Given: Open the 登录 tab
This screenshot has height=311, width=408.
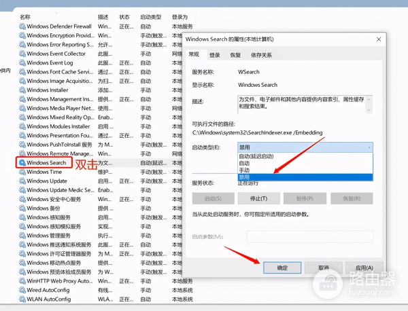Looking at the screenshot, I should pyautogui.click(x=215, y=55).
